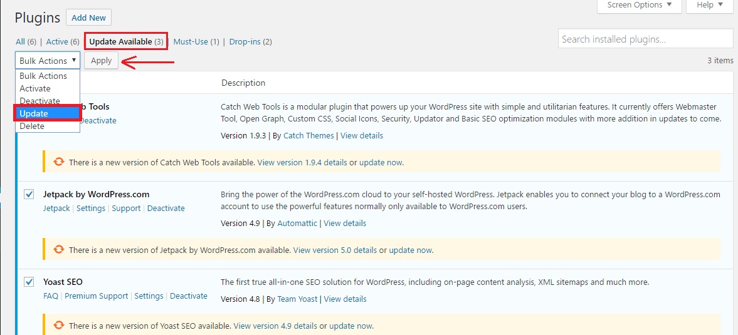The image size is (738, 335).
Task: Click the Description column header
Action: 243,83
